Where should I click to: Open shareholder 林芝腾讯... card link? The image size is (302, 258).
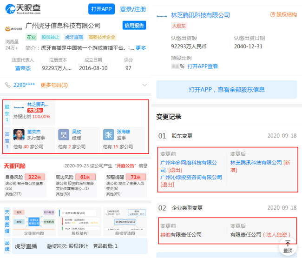[38, 105]
